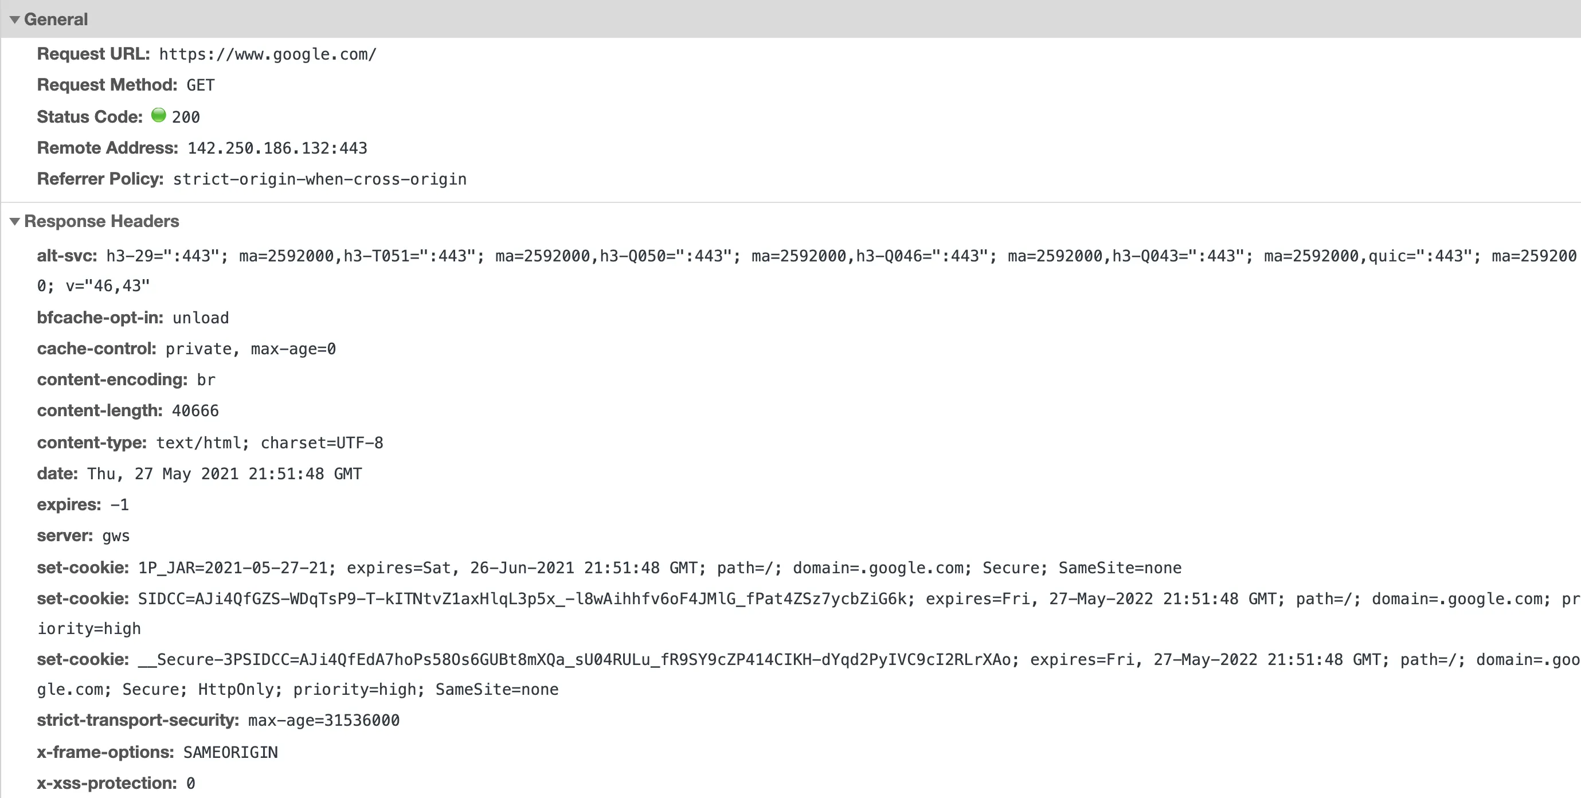
Task: Select the strict-transport-security max-age=31536000 value
Action: click(x=323, y=721)
